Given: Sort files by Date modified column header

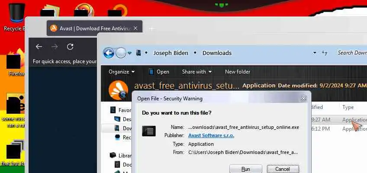Looking at the screenshot, I should tap(317, 107).
